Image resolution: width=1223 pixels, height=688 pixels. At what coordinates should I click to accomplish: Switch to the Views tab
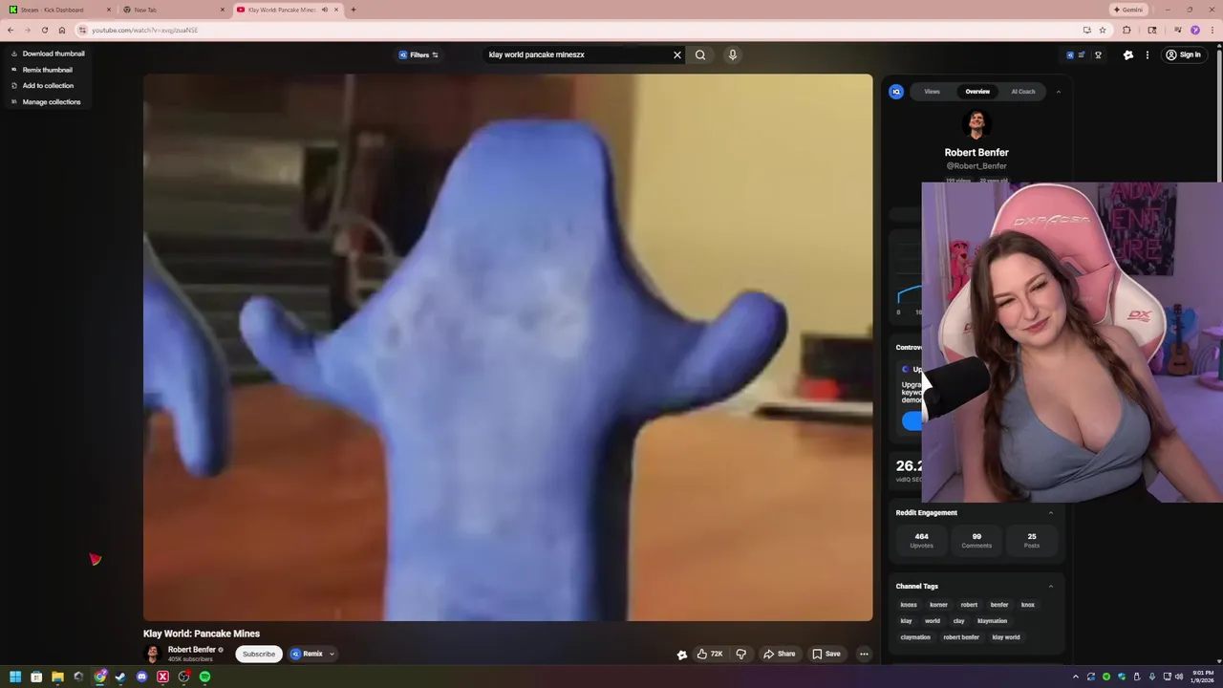click(x=932, y=92)
